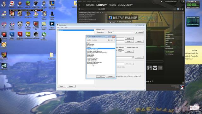This screenshot has height=114, width=202.
Task: Enable the Set size client area checkbox
Action: click(125, 47)
